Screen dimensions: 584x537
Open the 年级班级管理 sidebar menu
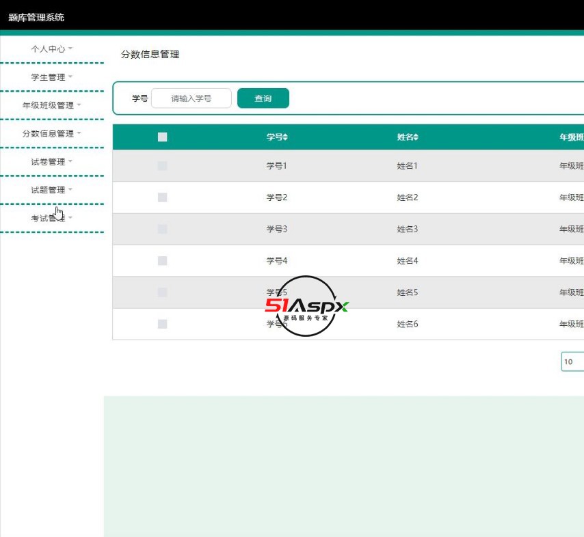pos(51,105)
